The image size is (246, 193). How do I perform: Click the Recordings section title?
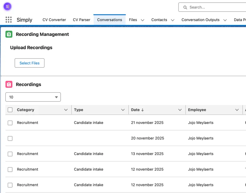28,84
